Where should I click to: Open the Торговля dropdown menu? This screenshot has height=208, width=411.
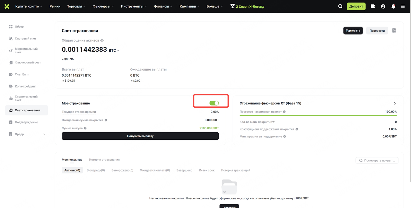click(x=76, y=6)
